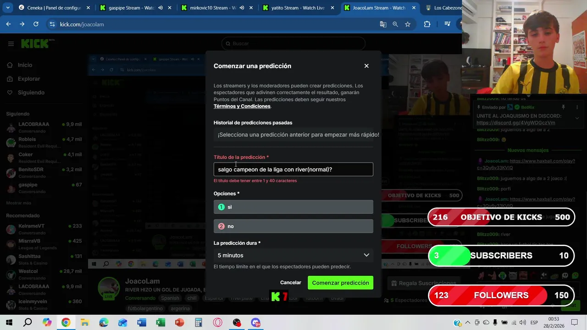The width and height of the screenshot is (587, 330).
Task: Bookmark this page with the star icon
Action: click(408, 24)
